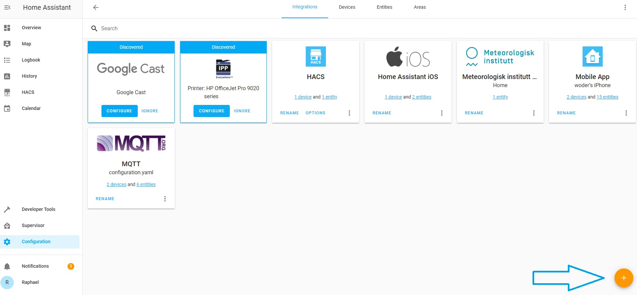Click the Google Cast logo
This screenshot has height=295, width=637.
[131, 69]
